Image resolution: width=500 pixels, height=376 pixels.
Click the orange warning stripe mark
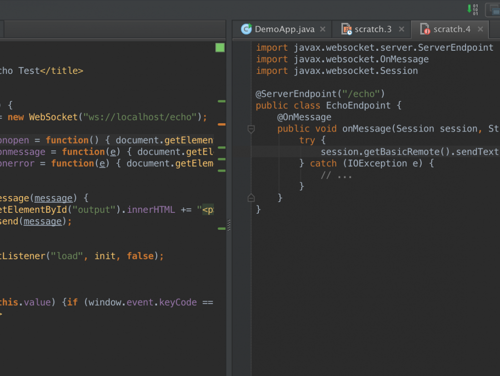click(222, 125)
